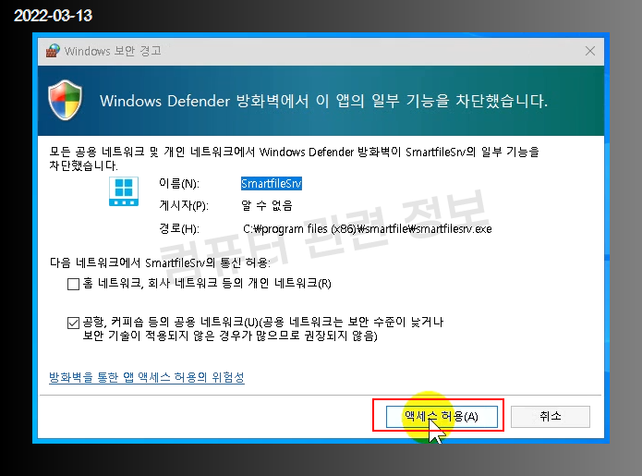This screenshot has width=642, height=476.
Task: Click the 이름(N): label
Action: (179, 184)
